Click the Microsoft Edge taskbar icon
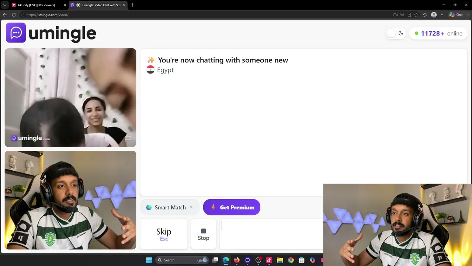The width and height of the screenshot is (472, 266). [226, 260]
